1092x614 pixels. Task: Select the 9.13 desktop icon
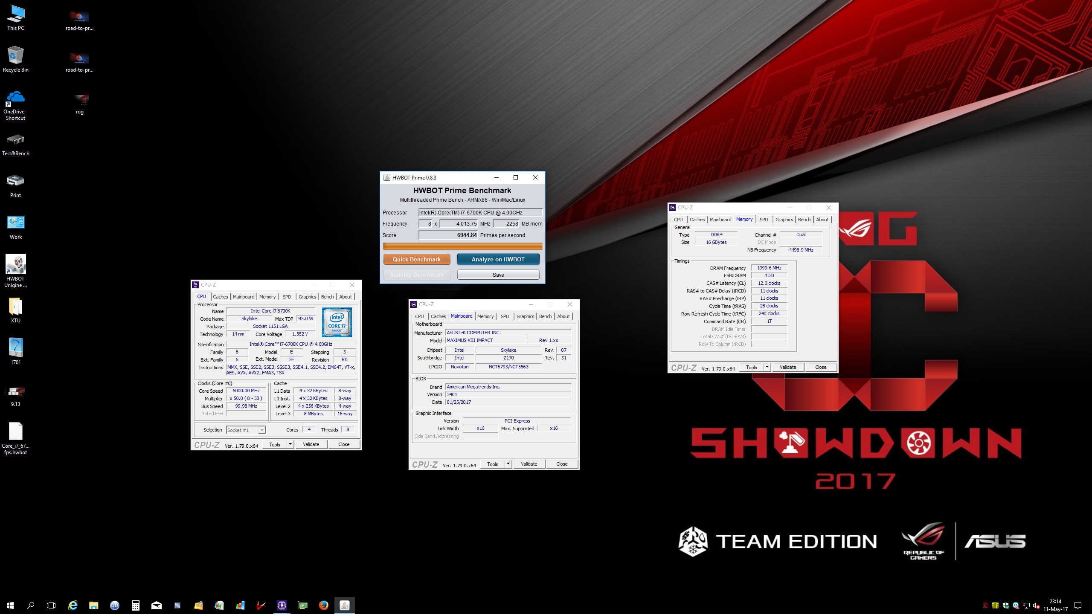[16, 395]
